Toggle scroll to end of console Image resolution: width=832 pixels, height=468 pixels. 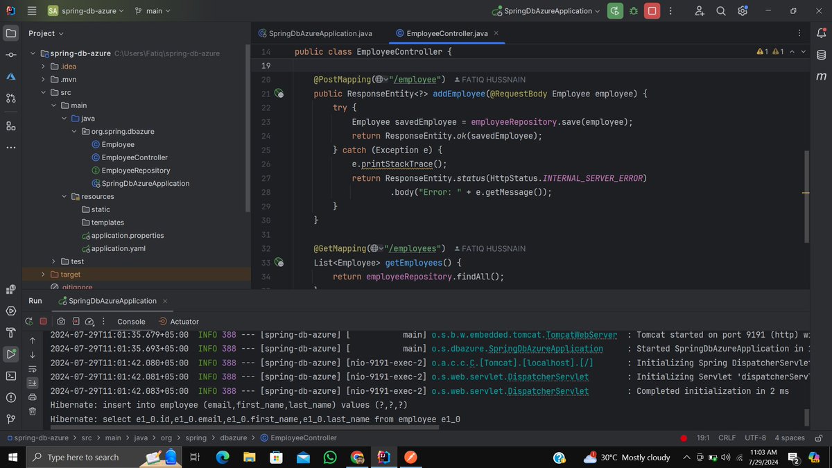32,383
